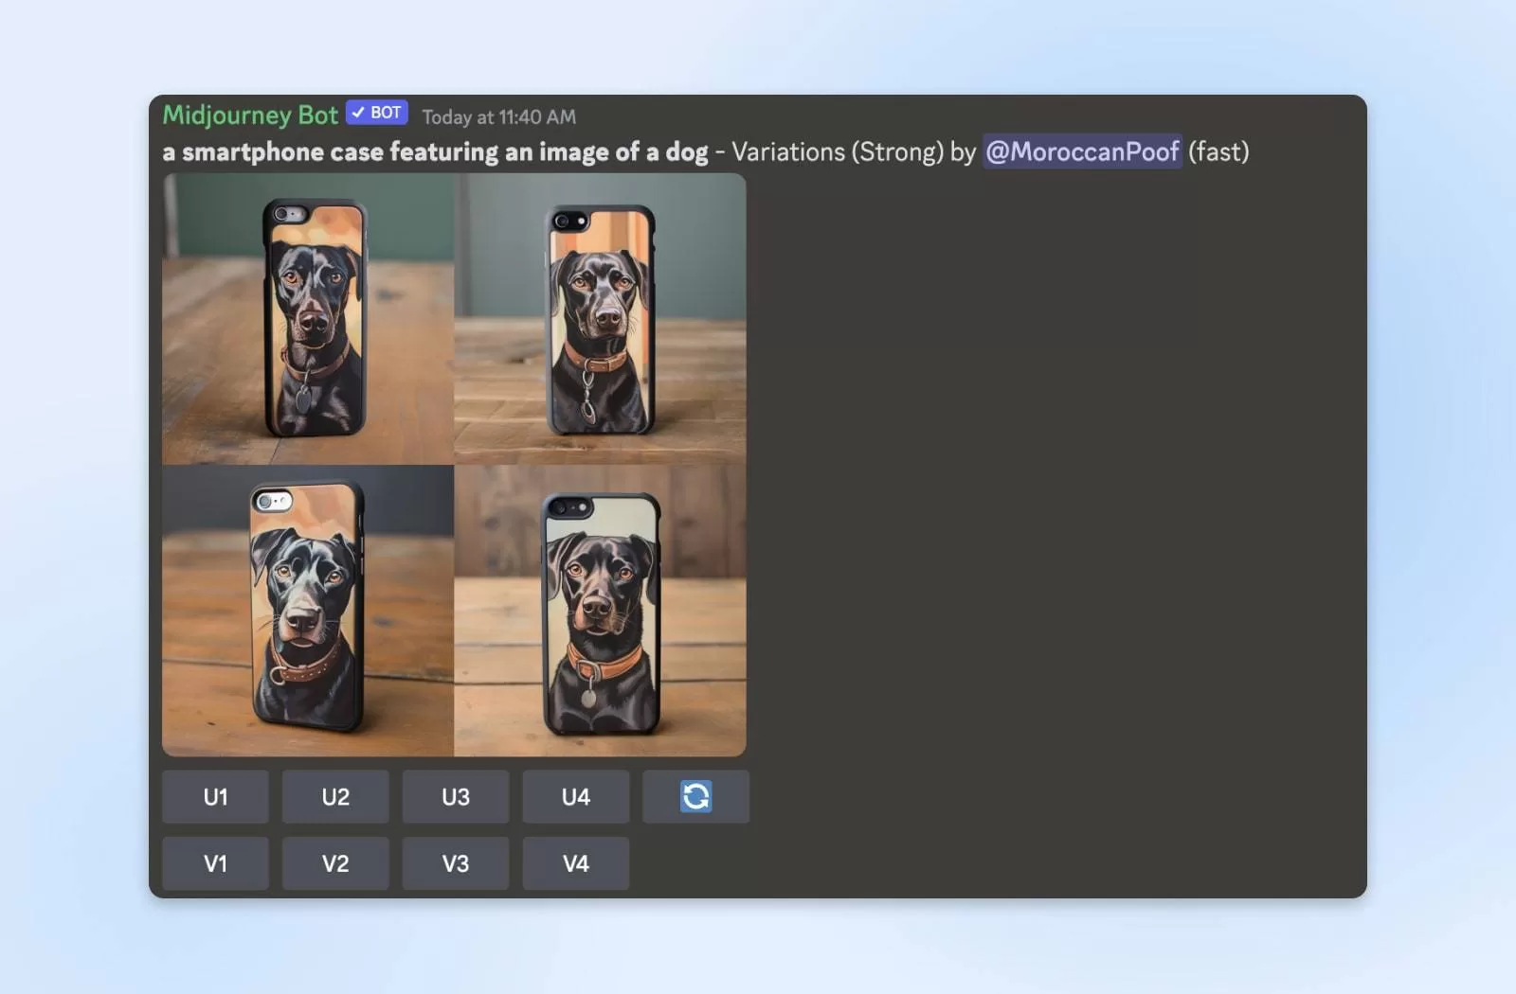This screenshot has width=1516, height=994.
Task: Open the top-left dog phone case image
Action: pos(308,319)
